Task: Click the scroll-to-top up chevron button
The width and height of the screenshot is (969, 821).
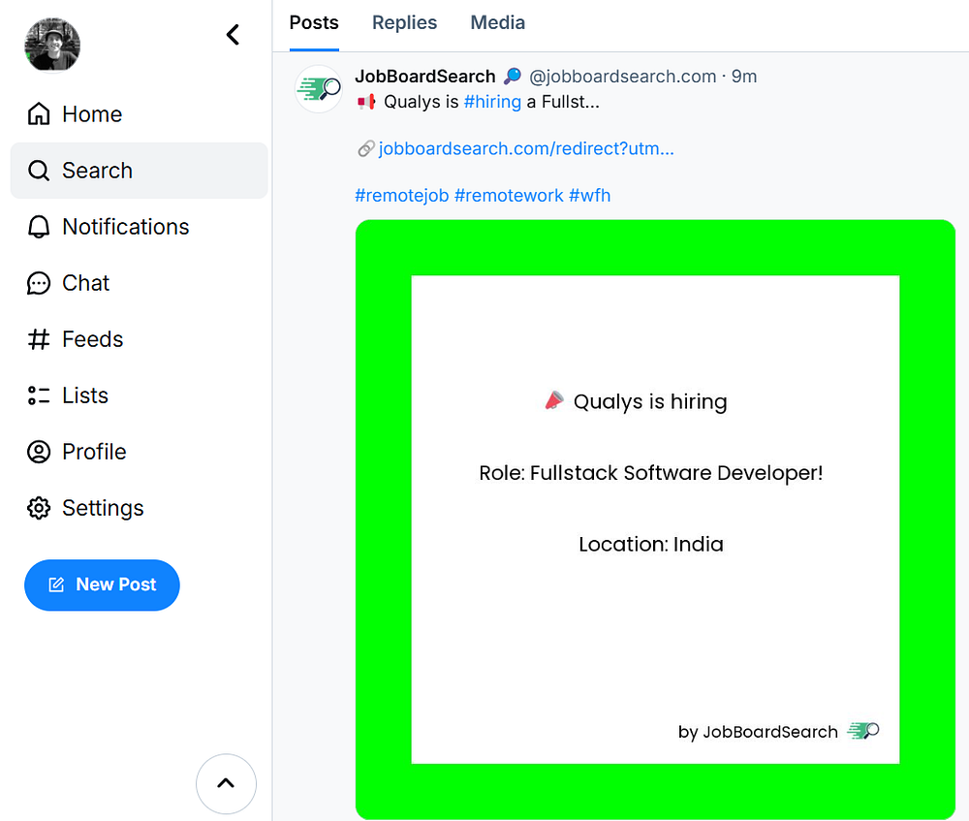Action: tap(226, 783)
